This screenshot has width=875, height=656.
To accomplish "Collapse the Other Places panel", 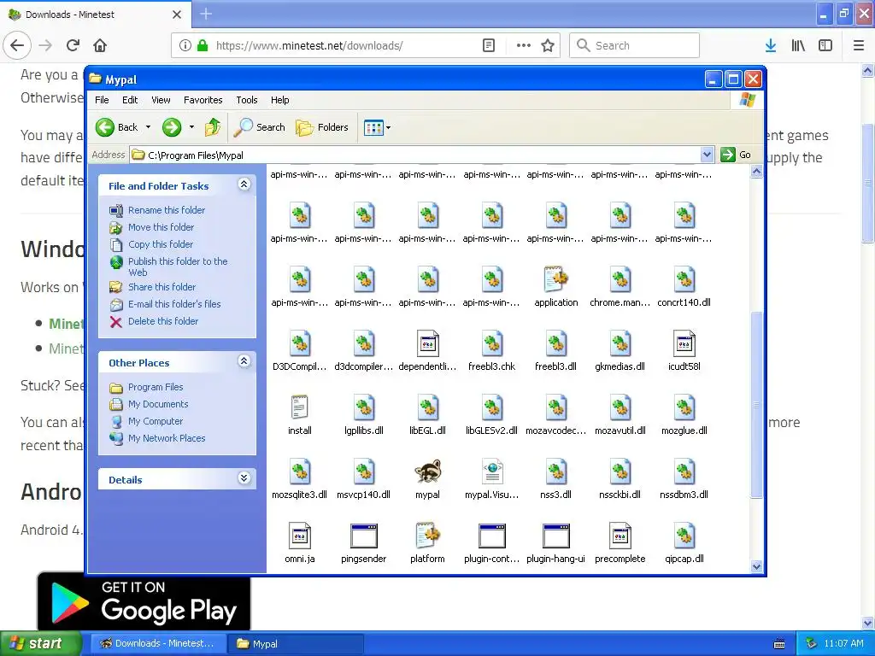I will [x=244, y=361].
